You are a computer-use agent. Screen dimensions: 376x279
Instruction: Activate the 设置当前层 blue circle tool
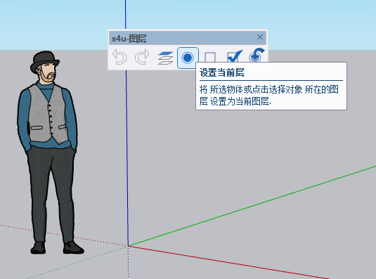pos(188,58)
